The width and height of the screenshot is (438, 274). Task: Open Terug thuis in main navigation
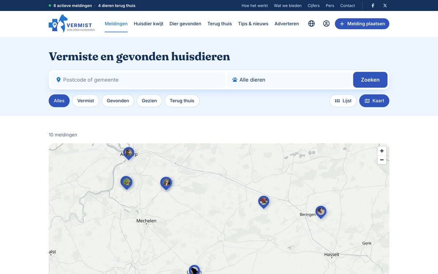[220, 24]
